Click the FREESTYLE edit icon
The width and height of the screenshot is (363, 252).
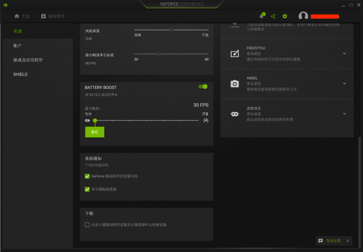234,53
